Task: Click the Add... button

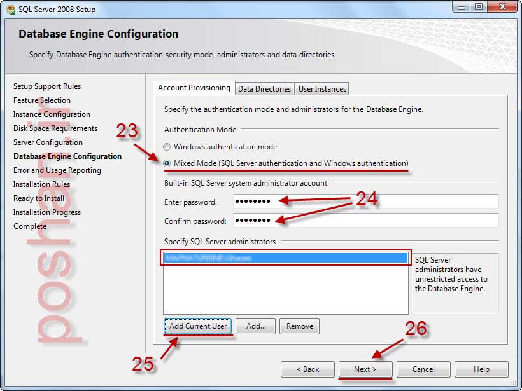Action: tap(255, 326)
